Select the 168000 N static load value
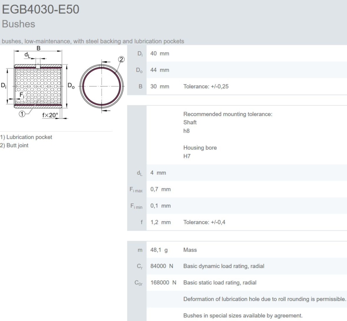The height and width of the screenshot is (321, 347). pos(163,282)
